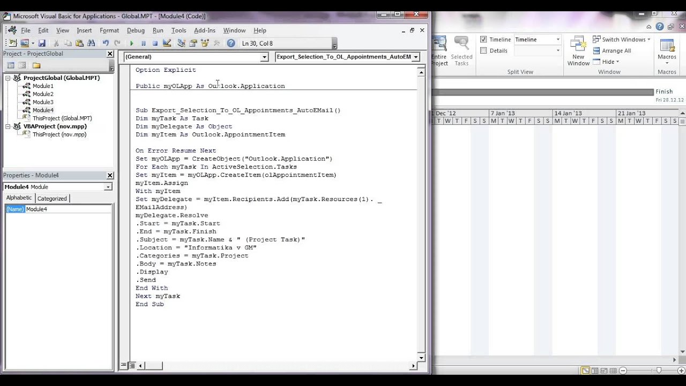
Task: Click View Code icon in Project panel
Action: 11,65
